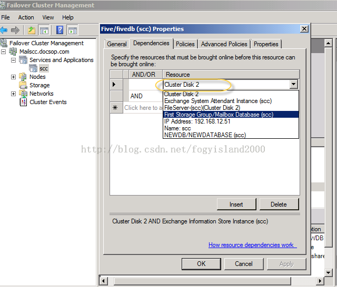This screenshot has height=287, width=337.
Task: Click the Delete button
Action: [279, 204]
